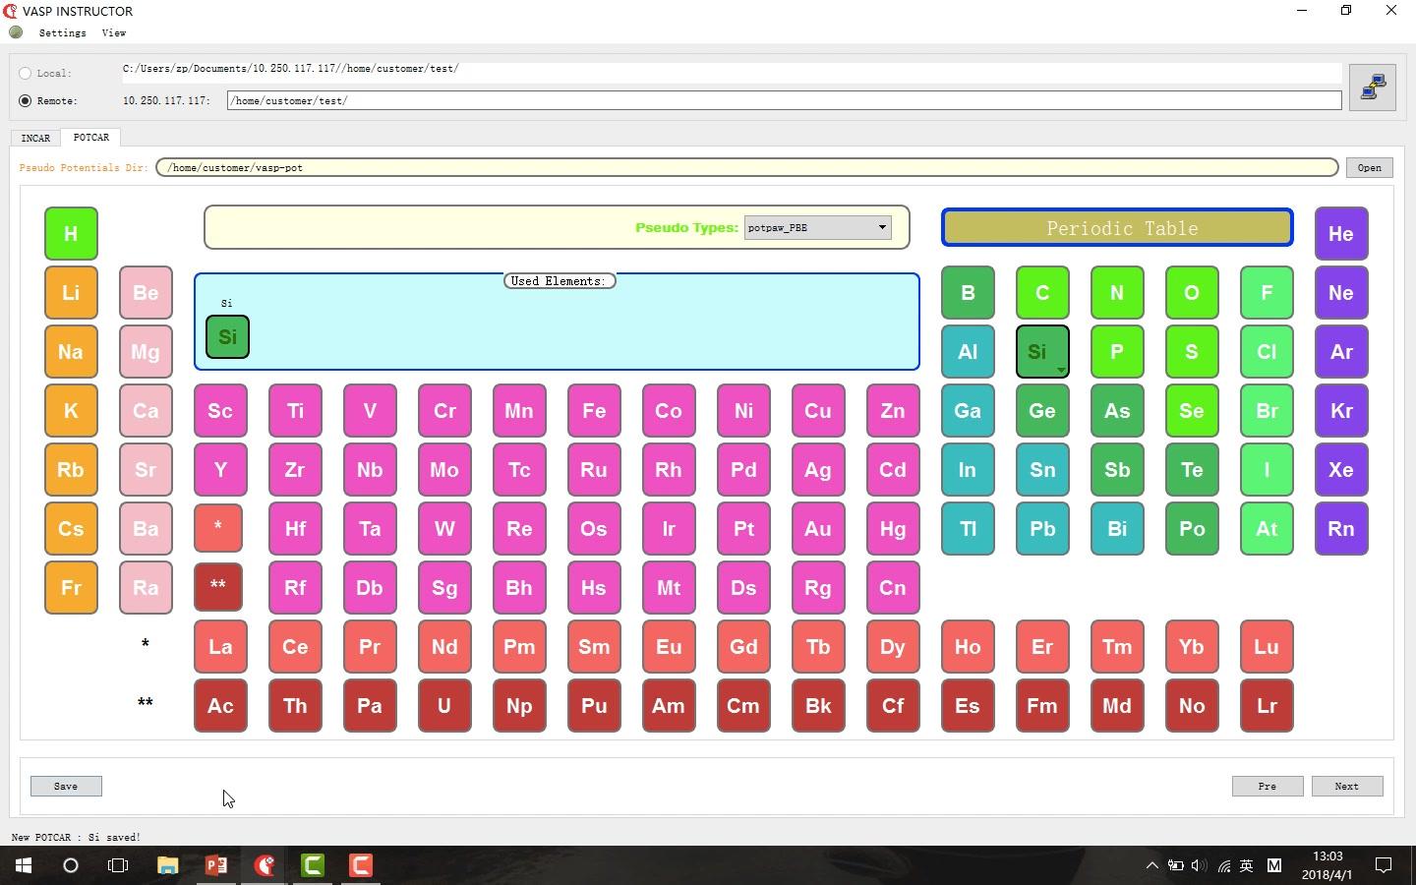The width and height of the screenshot is (1416, 885).
Task: Open the View menu
Action: (114, 32)
